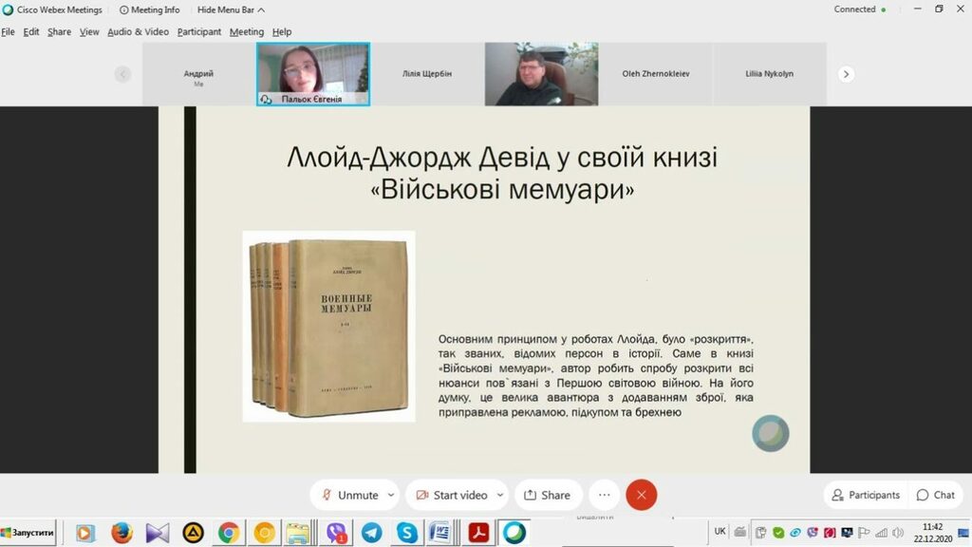Open the Participants panel
972x547 pixels.
pyautogui.click(x=866, y=495)
